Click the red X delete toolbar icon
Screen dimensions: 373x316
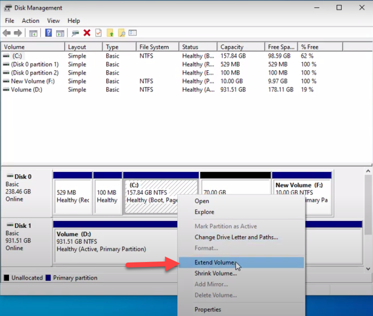pos(87,33)
